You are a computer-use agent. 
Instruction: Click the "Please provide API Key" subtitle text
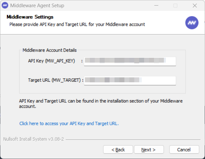pos(77,24)
